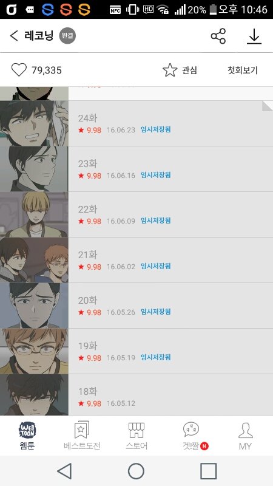Open 첫회보기 to view first episode

pyautogui.click(x=243, y=70)
